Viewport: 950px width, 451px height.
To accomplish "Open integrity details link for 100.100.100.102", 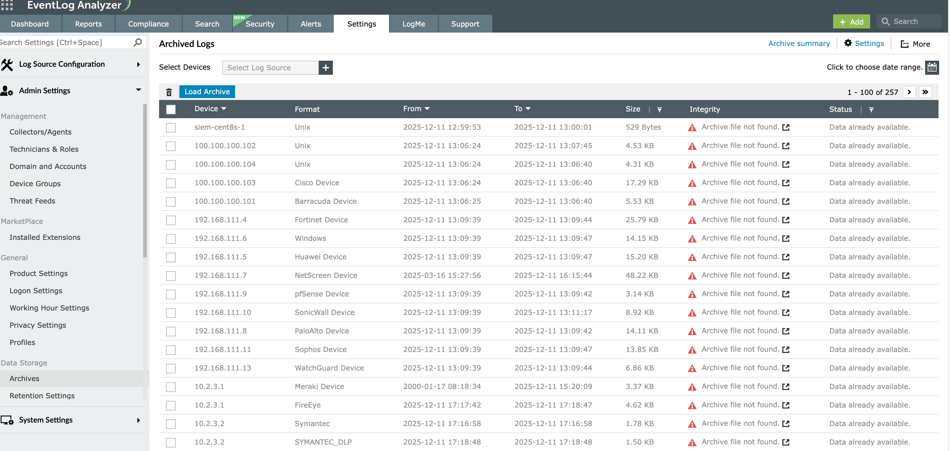I will pyautogui.click(x=786, y=146).
